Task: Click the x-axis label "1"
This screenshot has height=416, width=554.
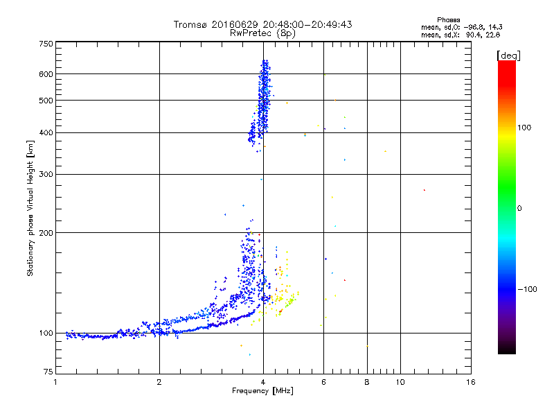Action: [55, 382]
